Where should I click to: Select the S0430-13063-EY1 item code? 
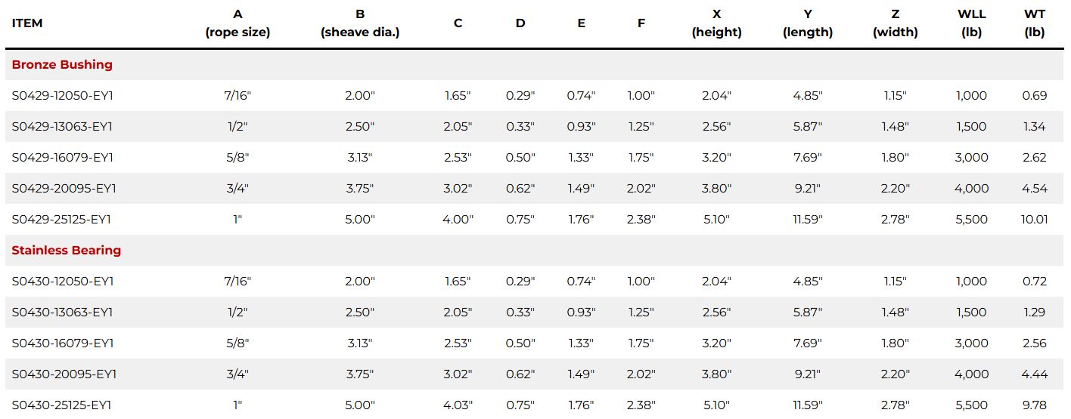coord(62,313)
